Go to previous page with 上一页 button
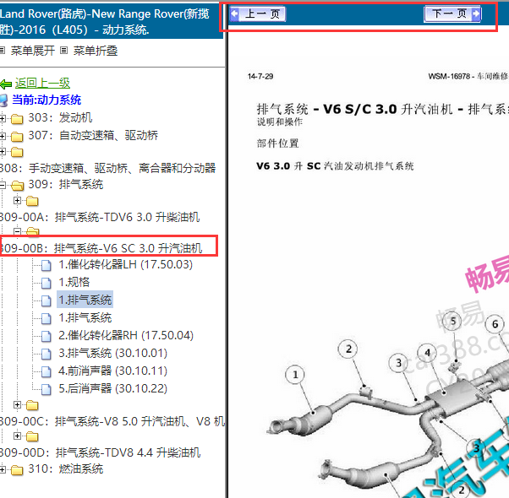The width and height of the screenshot is (509, 498). [x=257, y=14]
